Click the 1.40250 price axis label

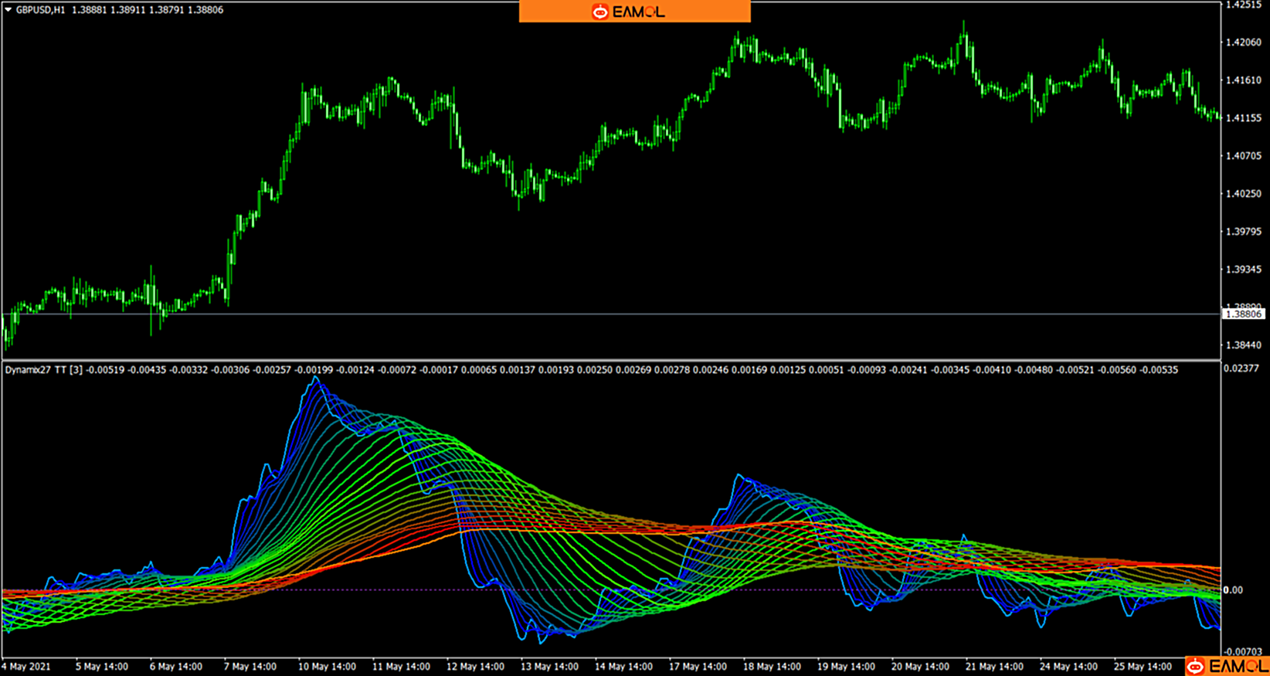(1244, 194)
